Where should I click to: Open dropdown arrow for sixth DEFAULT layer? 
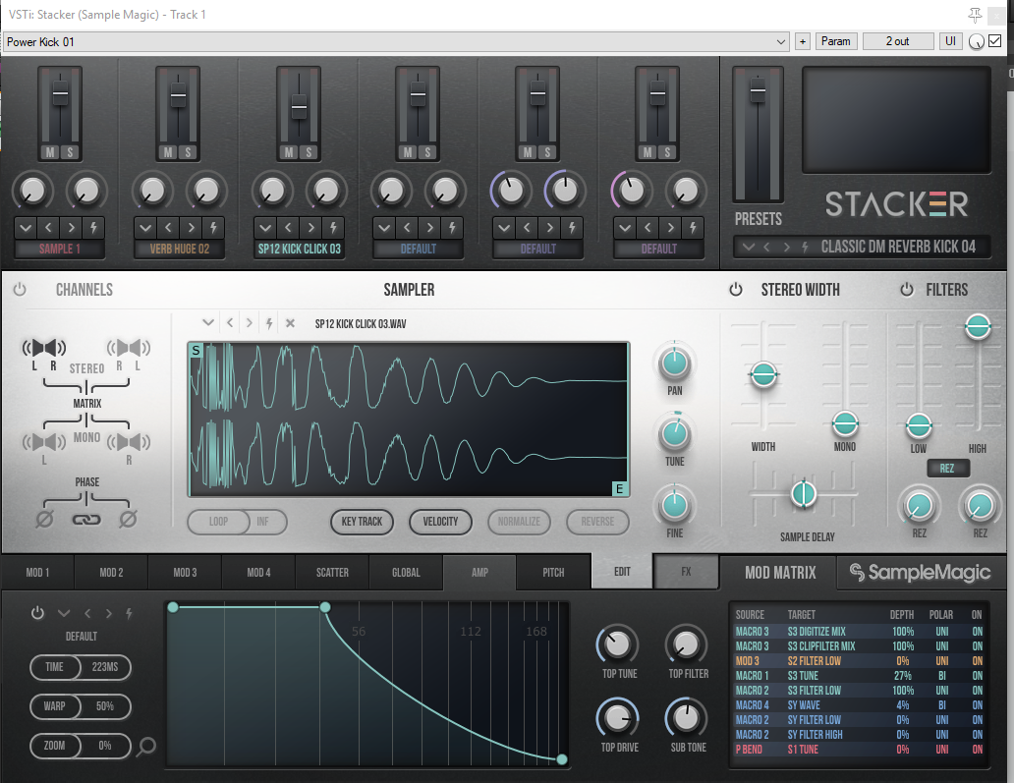tap(625, 228)
